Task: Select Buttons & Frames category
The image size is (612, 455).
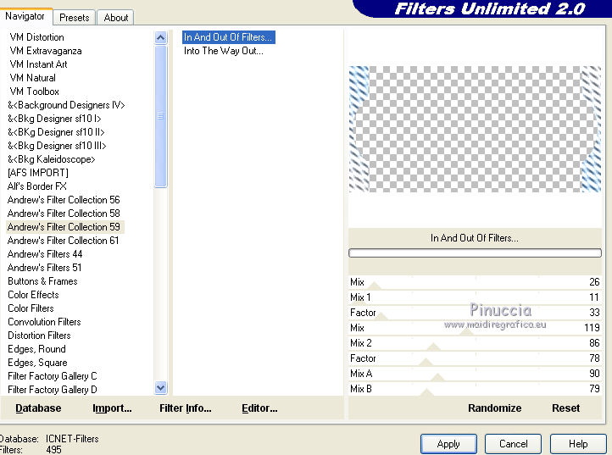Action: point(42,281)
